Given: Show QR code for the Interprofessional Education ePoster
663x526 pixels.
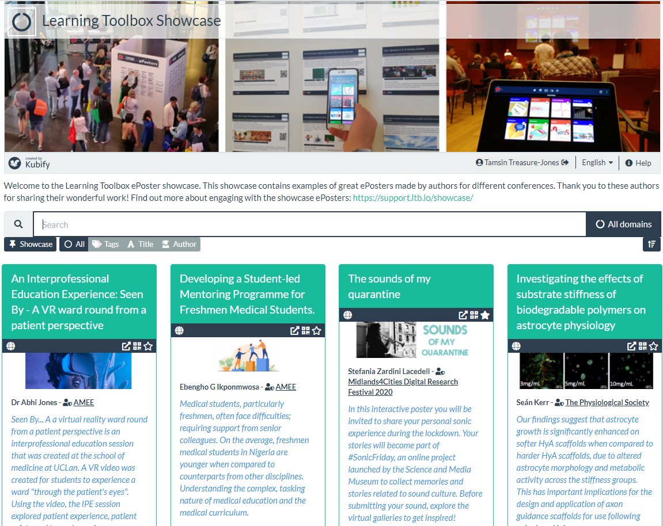Looking at the screenshot, I should [137, 346].
